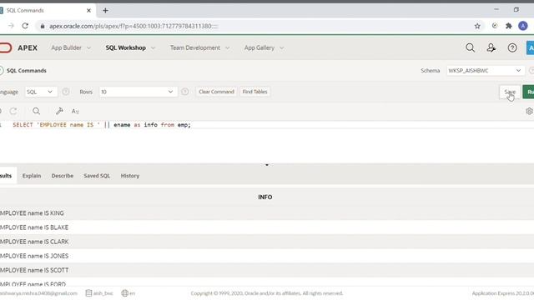Screen dimensions: 534x300
Task: Open editor settings gear icon
Action: [529, 111]
